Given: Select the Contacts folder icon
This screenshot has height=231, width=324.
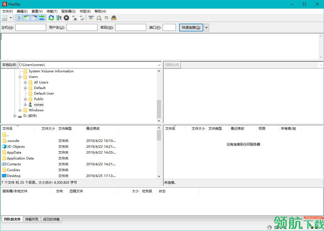Looking at the screenshot, I should [x=4, y=164].
